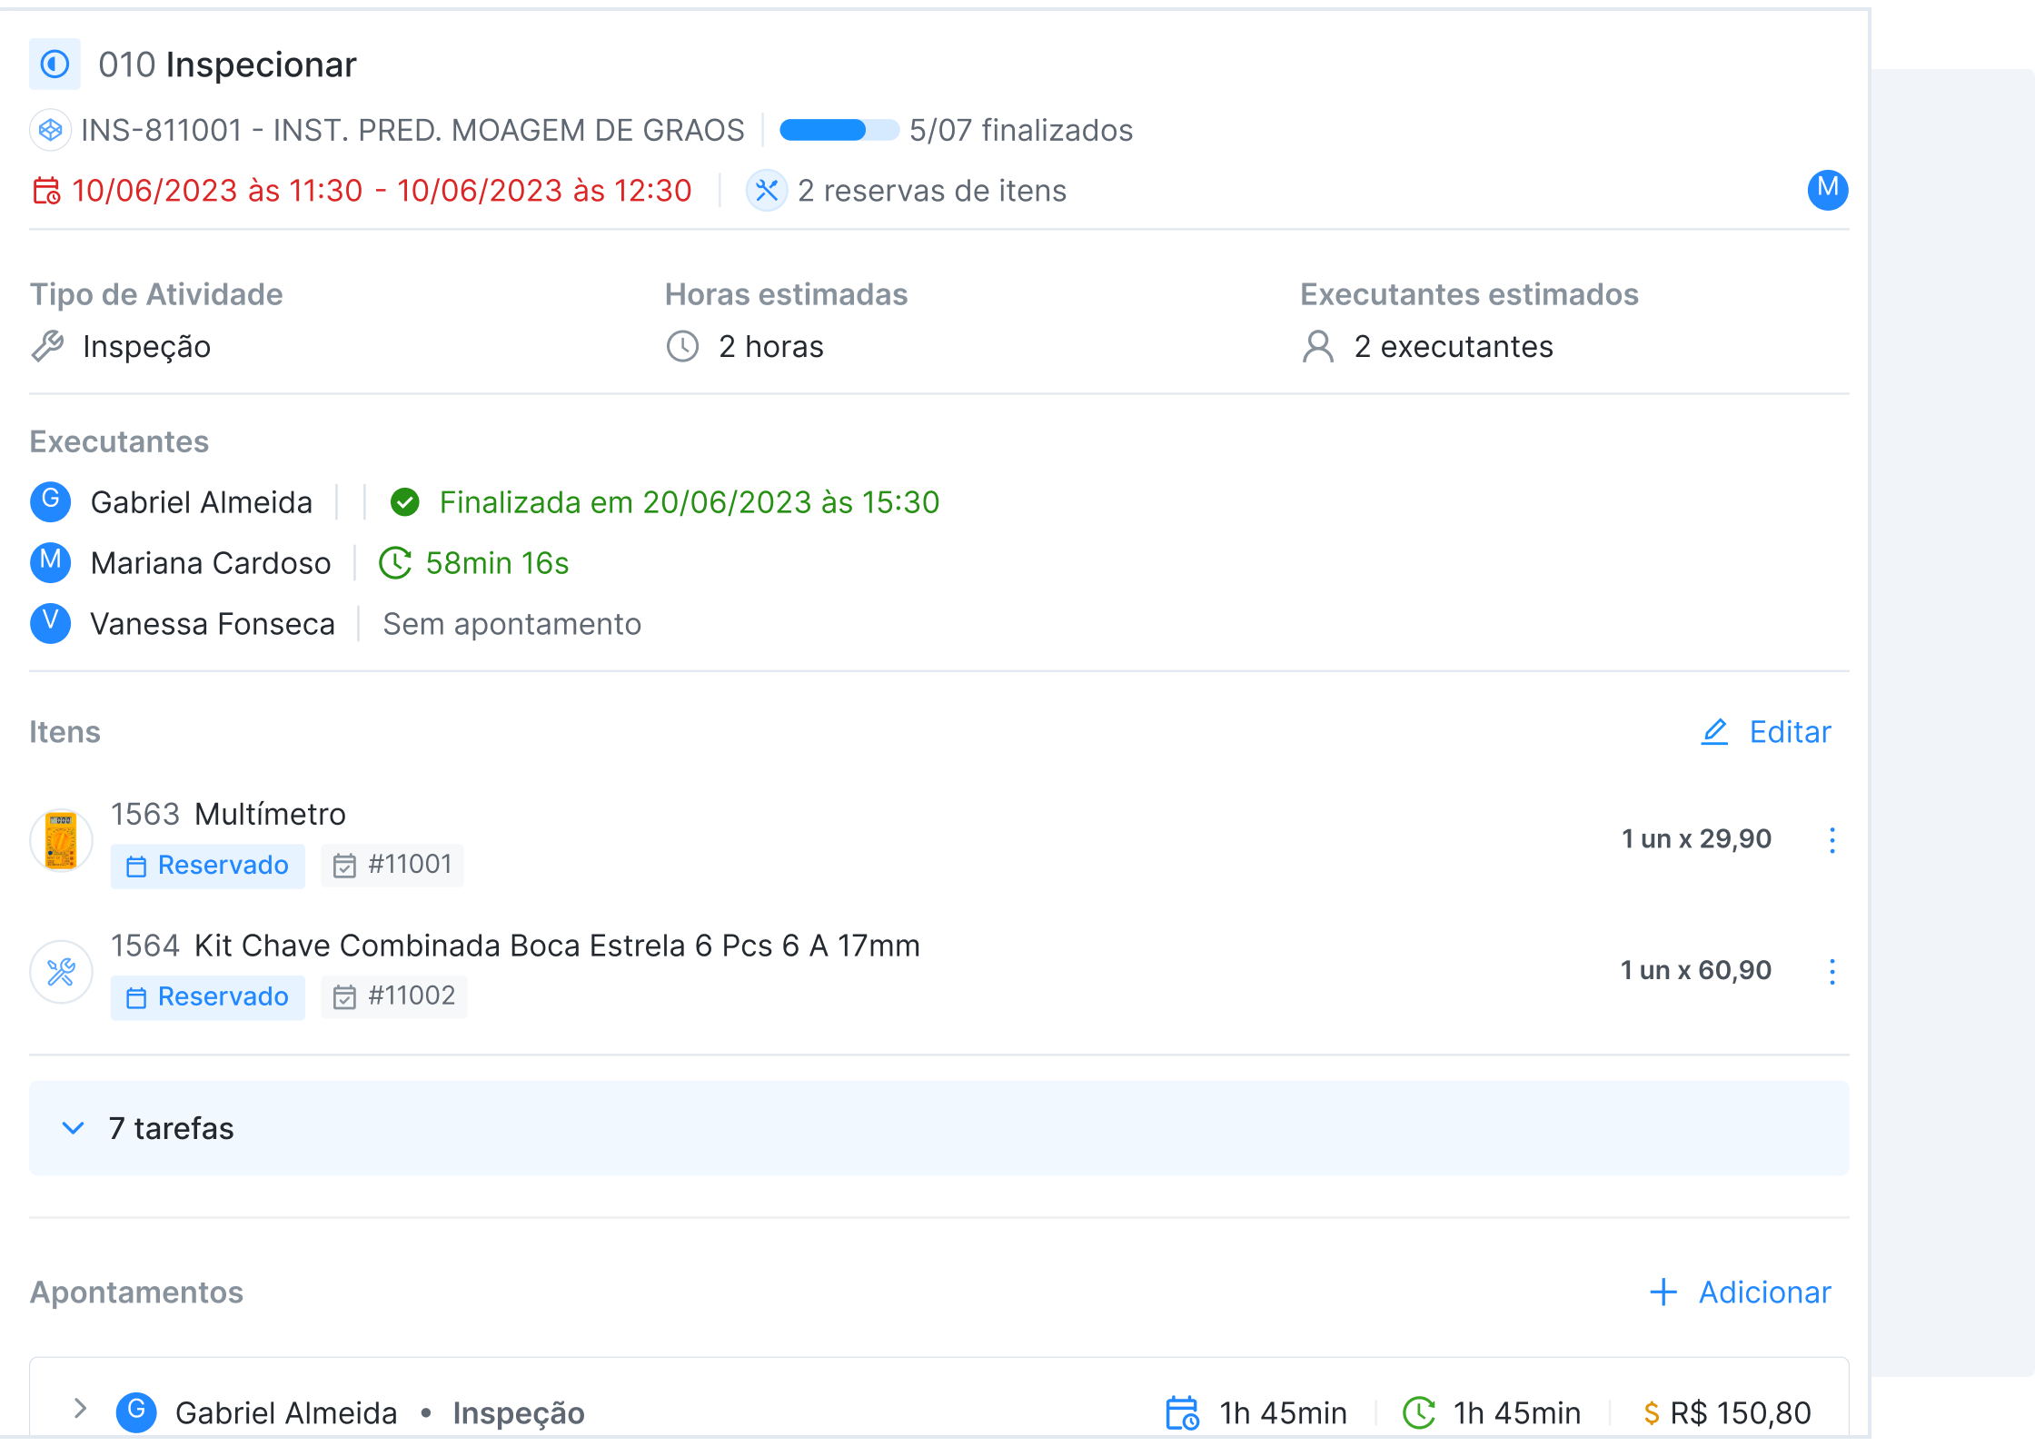Click the 5/07 finalizados text
Screen dimensions: 2035x1446
pos(1021,131)
